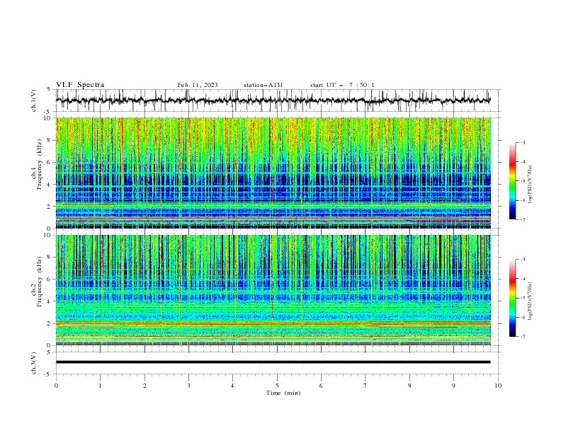Click time axis tick label "2"
Image resolution: width=561 pixels, height=433 pixels.
click(144, 386)
